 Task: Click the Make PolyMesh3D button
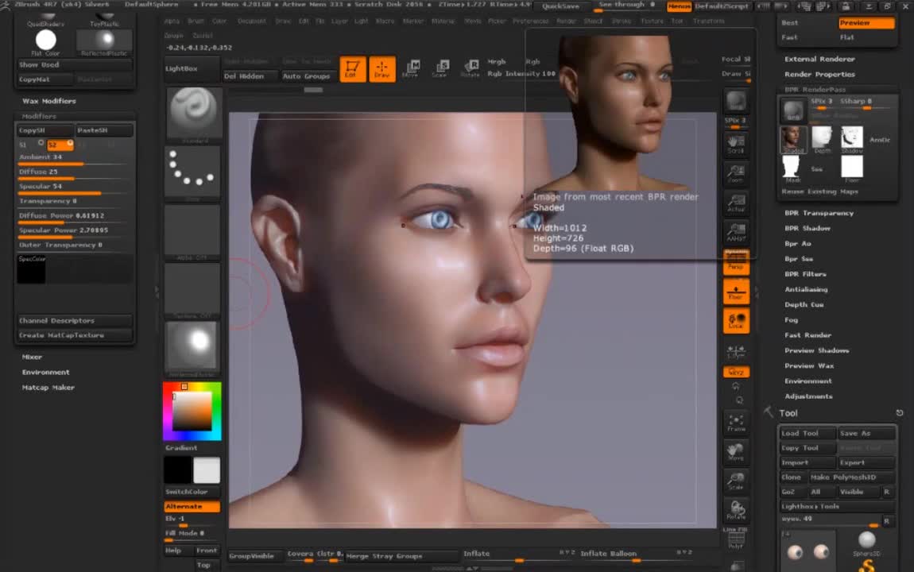click(851, 477)
